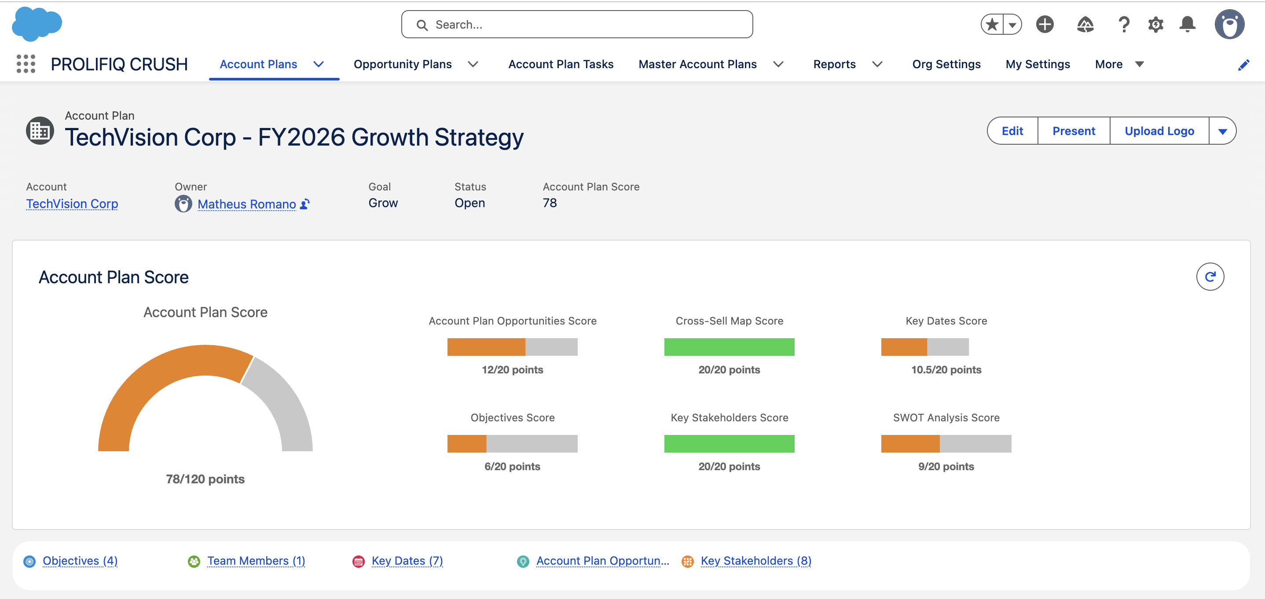Open the Account Plan Tasks tab

pos(561,64)
